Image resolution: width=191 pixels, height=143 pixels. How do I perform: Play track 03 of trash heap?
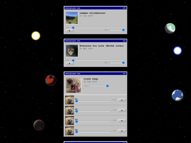click(x=122, y=121)
